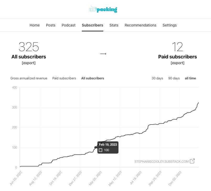
Task: Select the all time range option
Action: coord(190,78)
